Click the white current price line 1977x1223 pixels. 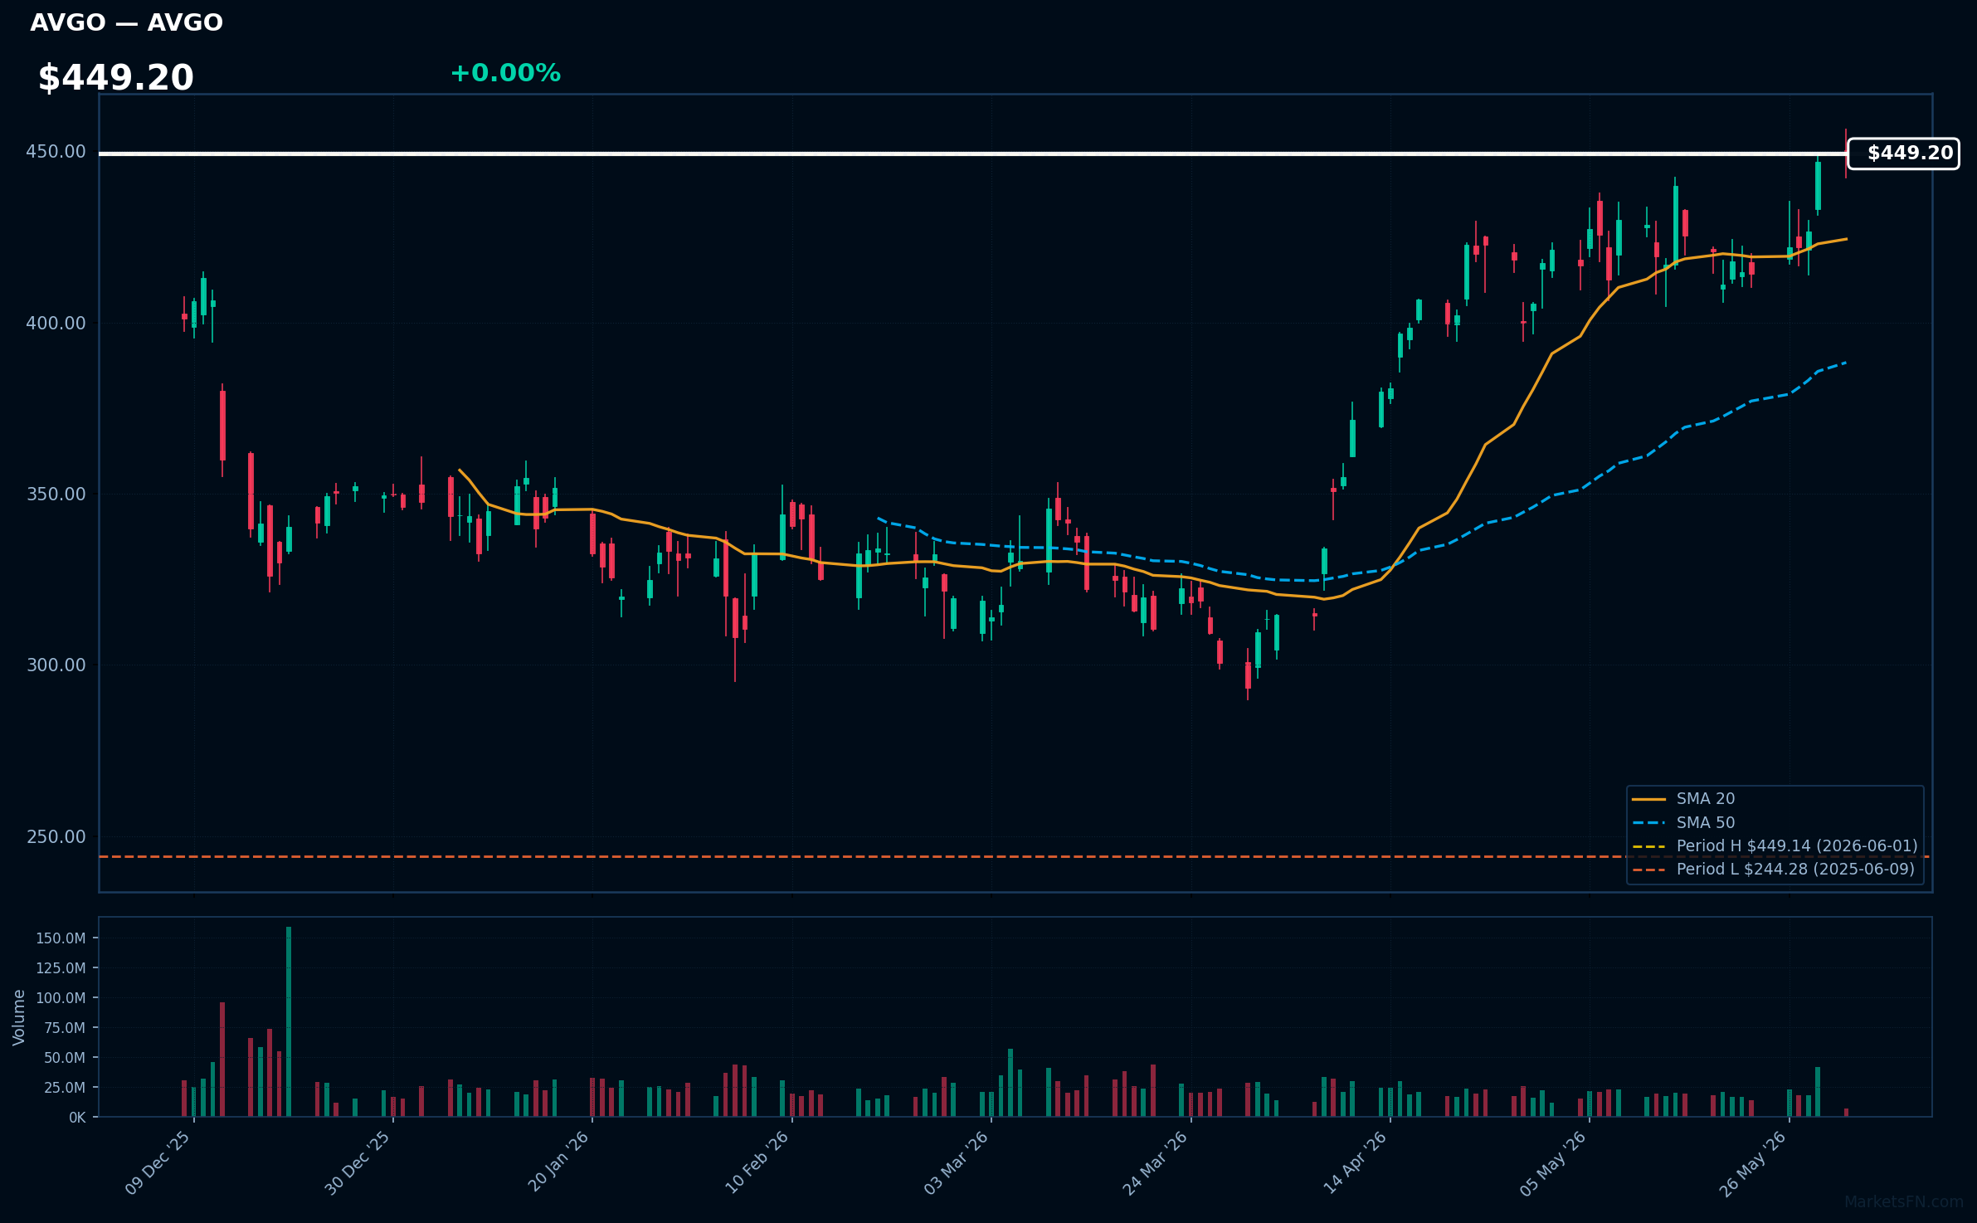972,153
